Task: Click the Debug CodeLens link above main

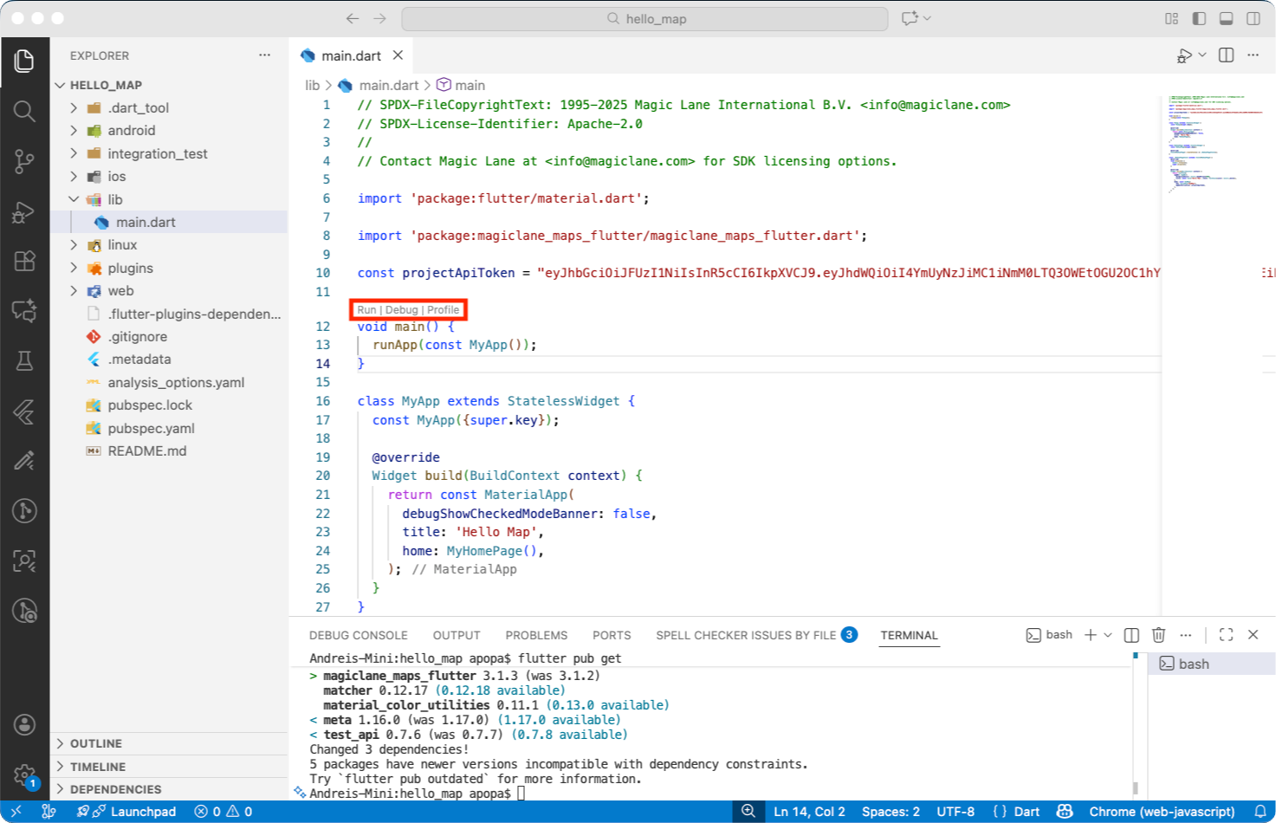Action: point(401,310)
